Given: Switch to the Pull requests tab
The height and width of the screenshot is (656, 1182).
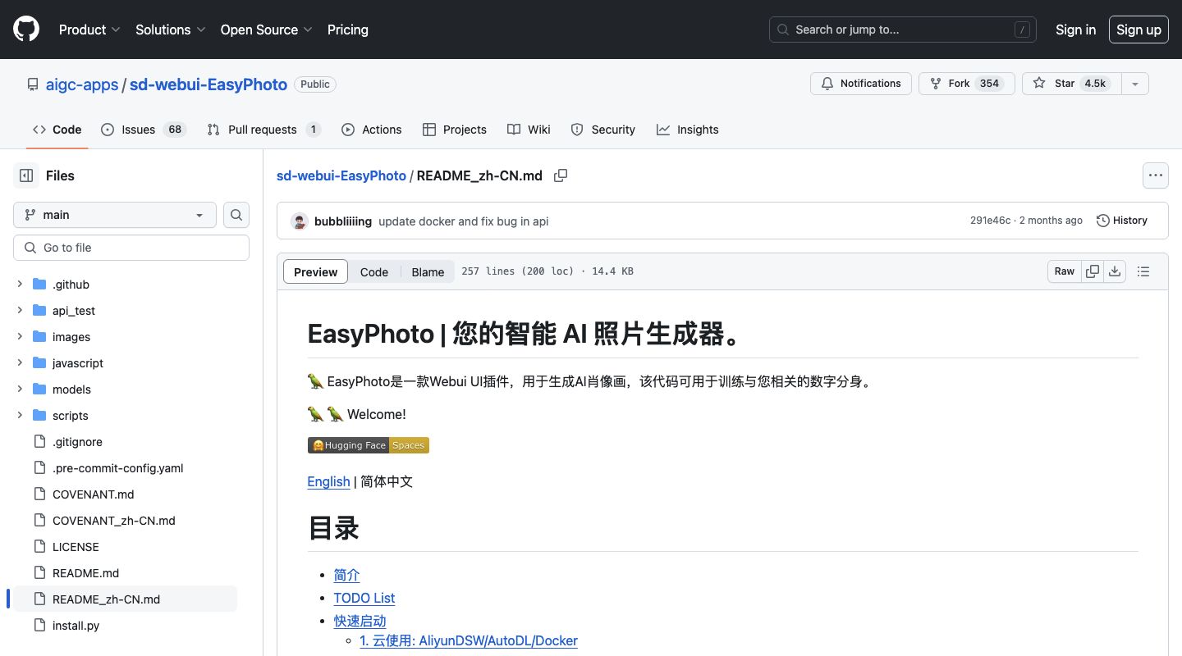Looking at the screenshot, I should pyautogui.click(x=263, y=130).
